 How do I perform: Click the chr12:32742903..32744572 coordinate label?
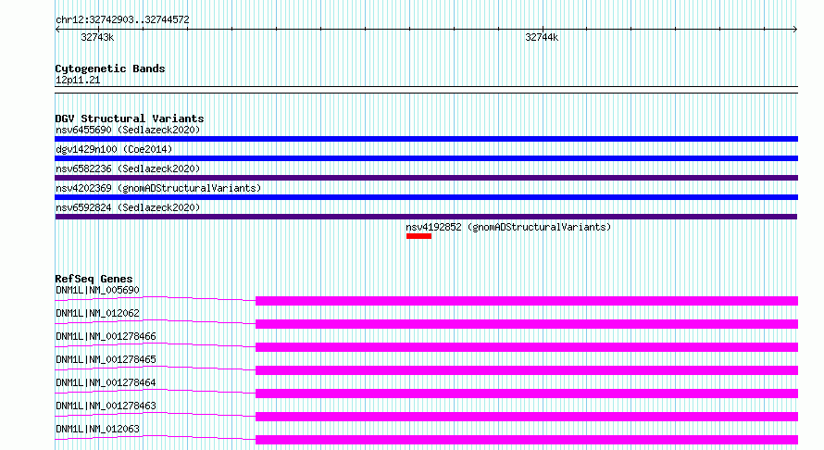122,19
